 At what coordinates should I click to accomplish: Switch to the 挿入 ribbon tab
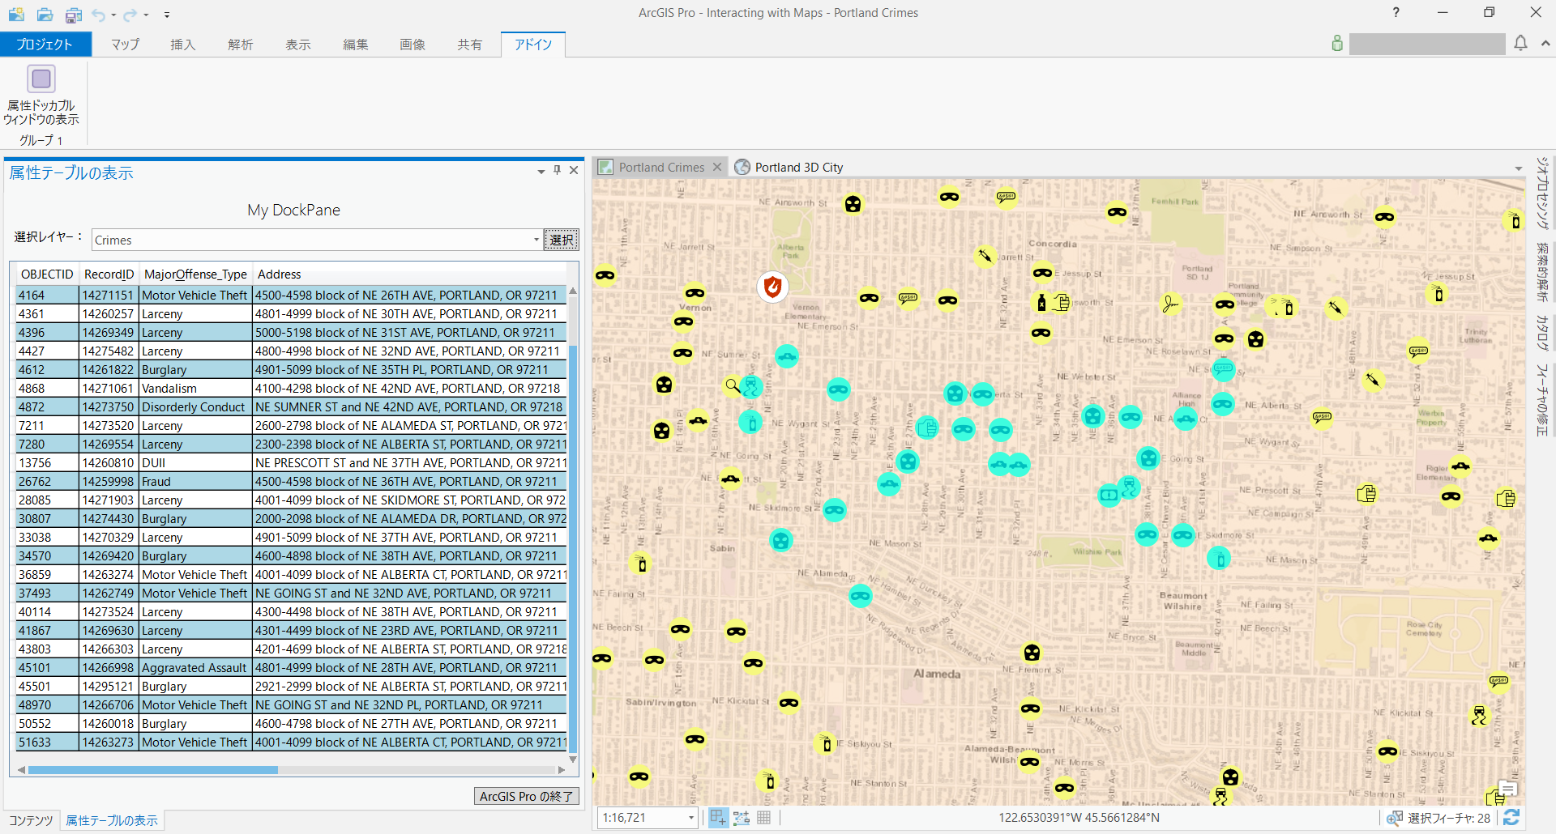(x=183, y=45)
